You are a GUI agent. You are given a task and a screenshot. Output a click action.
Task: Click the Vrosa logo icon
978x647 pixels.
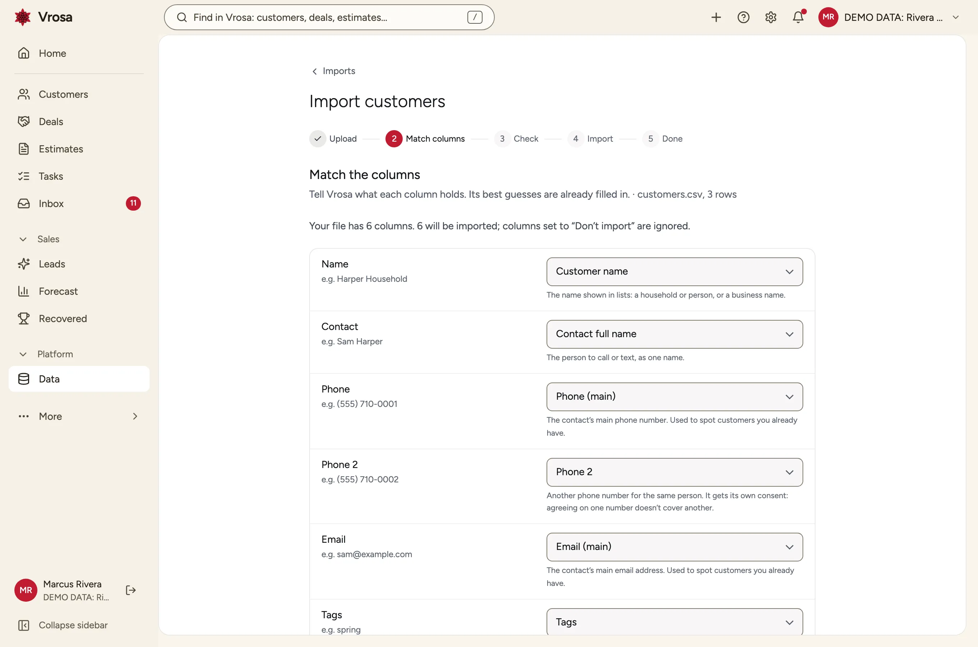(x=23, y=17)
